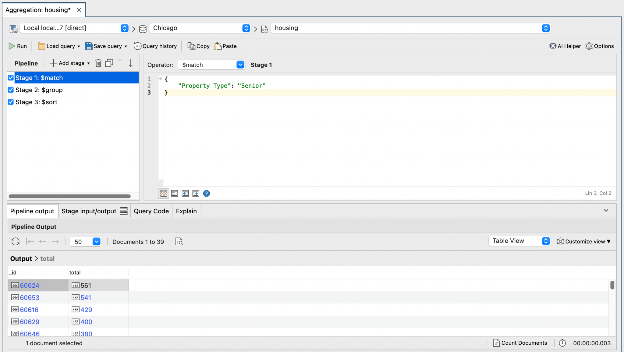This screenshot has height=352, width=624.
Task: Change the database from Chicago
Action: coord(246,28)
